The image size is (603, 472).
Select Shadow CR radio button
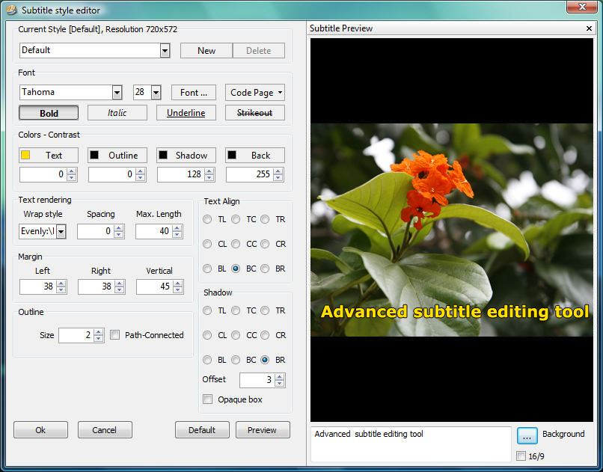[265, 335]
